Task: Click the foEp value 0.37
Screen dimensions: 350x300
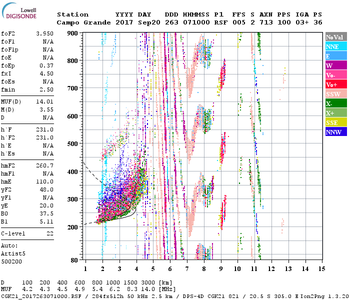Action: pyautogui.click(x=46, y=65)
